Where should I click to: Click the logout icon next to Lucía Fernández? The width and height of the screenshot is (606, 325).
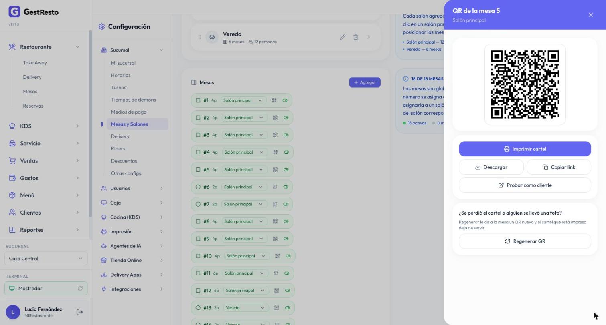[79, 312]
